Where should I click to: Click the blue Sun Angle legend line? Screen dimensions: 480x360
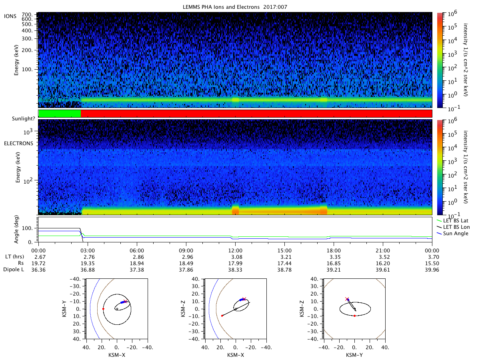[440, 232]
